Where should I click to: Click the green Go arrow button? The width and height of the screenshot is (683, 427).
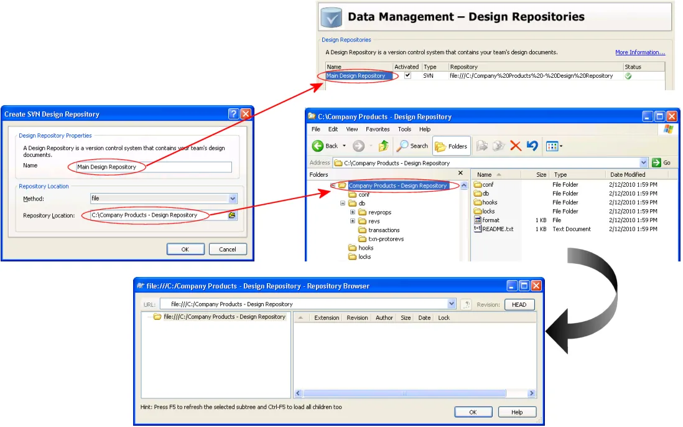pyautogui.click(x=656, y=162)
